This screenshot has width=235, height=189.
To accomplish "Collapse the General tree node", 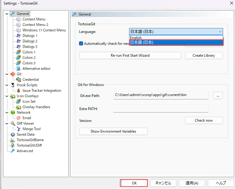I will 7,14.
